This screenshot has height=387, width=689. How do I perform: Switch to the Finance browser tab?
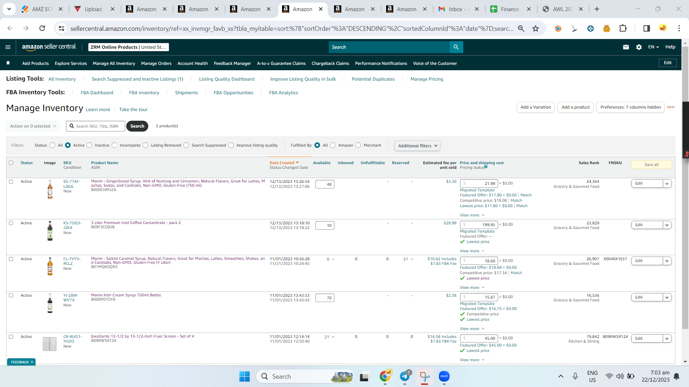coord(511,9)
